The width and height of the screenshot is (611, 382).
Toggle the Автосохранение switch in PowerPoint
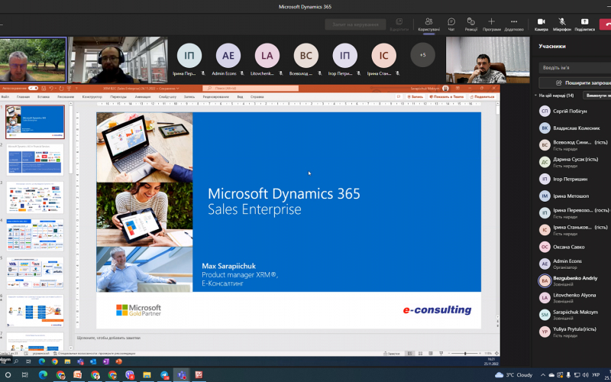tap(33, 89)
